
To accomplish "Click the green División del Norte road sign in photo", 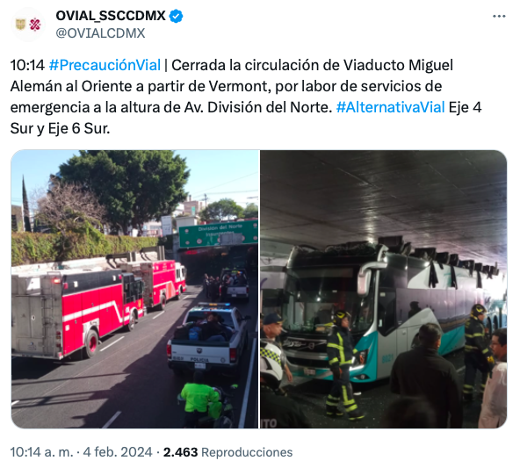I will click(218, 233).
